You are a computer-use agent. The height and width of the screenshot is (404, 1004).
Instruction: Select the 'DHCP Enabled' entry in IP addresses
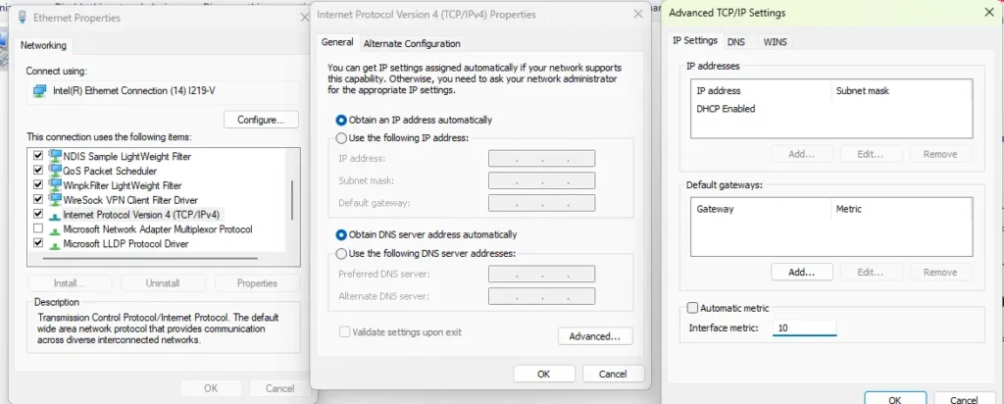pyautogui.click(x=726, y=109)
